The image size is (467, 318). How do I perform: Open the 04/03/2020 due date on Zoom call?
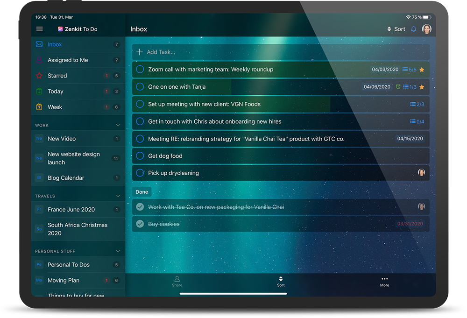pyautogui.click(x=385, y=70)
